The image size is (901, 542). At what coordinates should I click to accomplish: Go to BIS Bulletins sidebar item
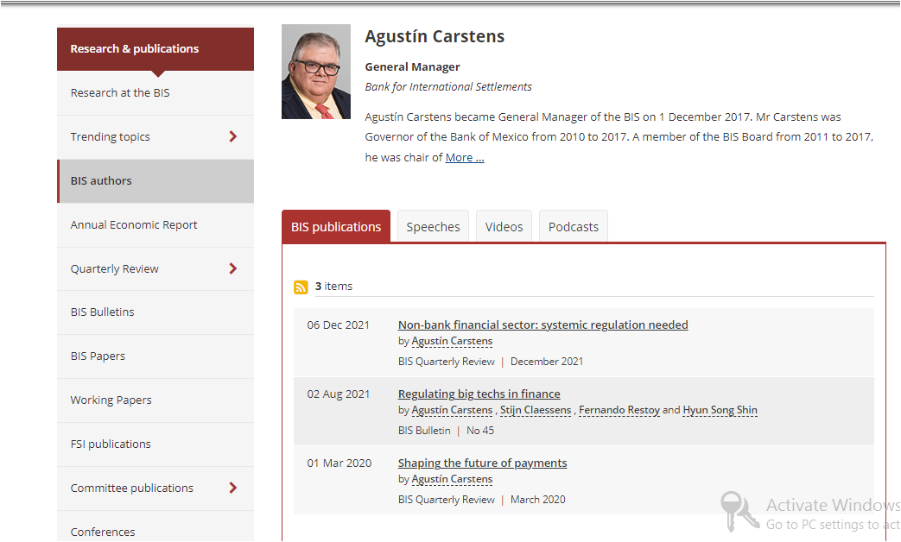coord(155,312)
